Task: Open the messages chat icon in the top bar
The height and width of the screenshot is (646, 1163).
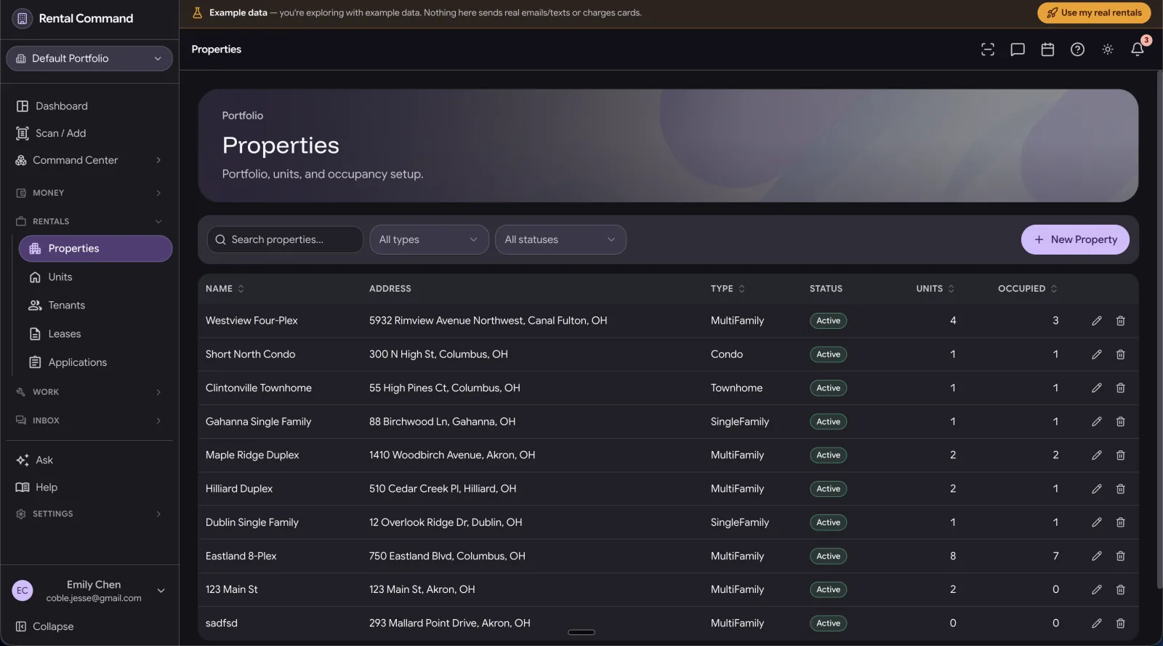Action: pos(1018,49)
